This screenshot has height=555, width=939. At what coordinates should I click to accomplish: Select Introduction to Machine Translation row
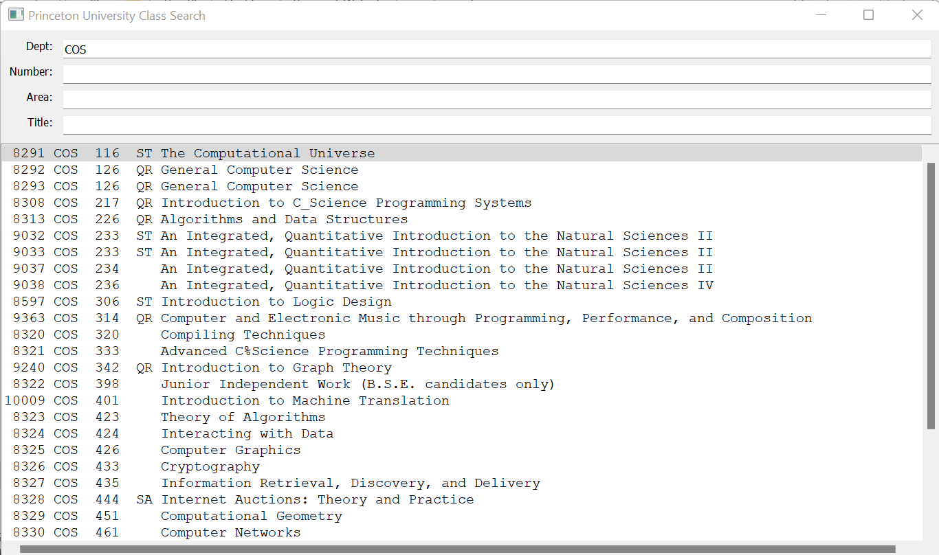pyautogui.click(x=462, y=400)
